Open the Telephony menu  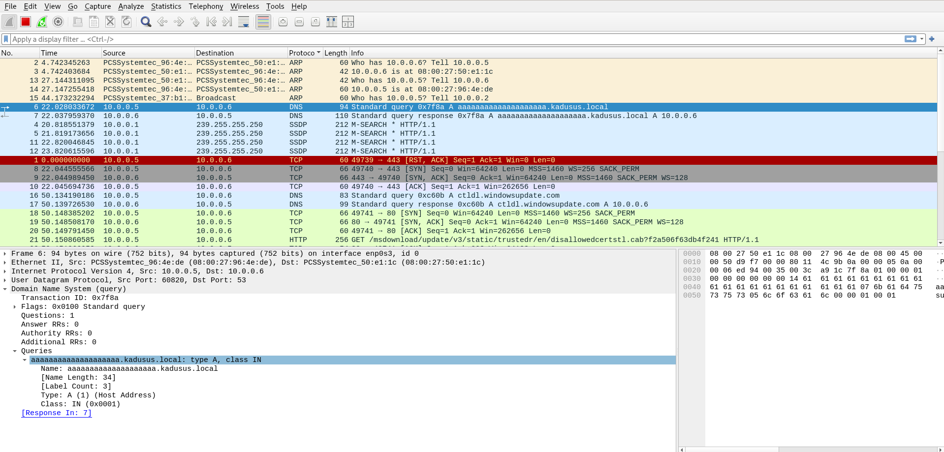(206, 6)
